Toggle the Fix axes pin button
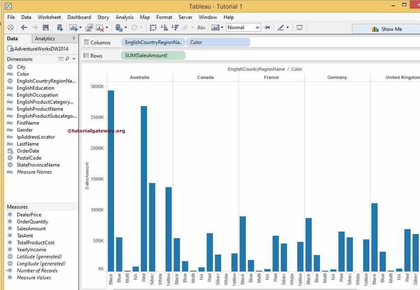The image size is (420, 290). point(267,28)
